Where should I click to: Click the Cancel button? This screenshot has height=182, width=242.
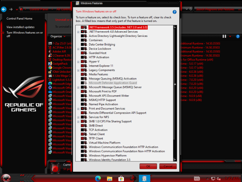click(168, 166)
